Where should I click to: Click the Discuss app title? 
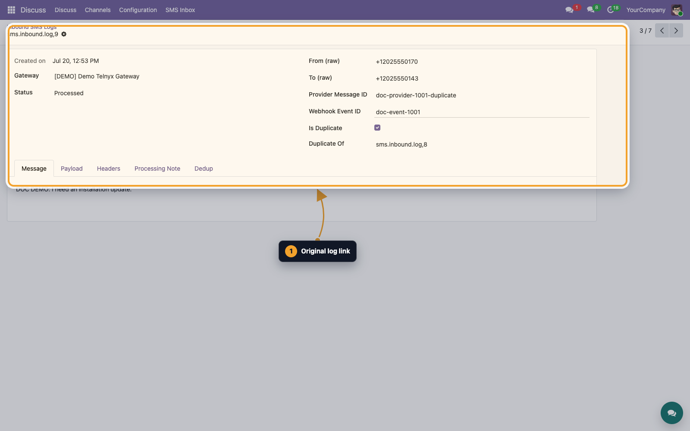pyautogui.click(x=33, y=10)
